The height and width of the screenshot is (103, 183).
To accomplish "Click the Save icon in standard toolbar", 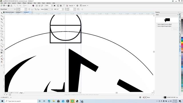I will pyautogui.click(x=9, y=6).
